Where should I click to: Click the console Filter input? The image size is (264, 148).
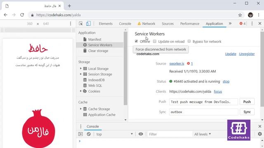tap(170, 134)
